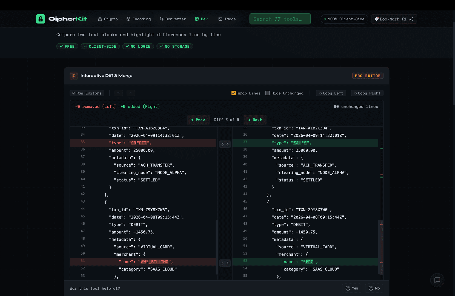Image resolution: width=455 pixels, height=296 pixels.
Task: Disable the Wrap Lines checkbox
Action: pos(234,93)
